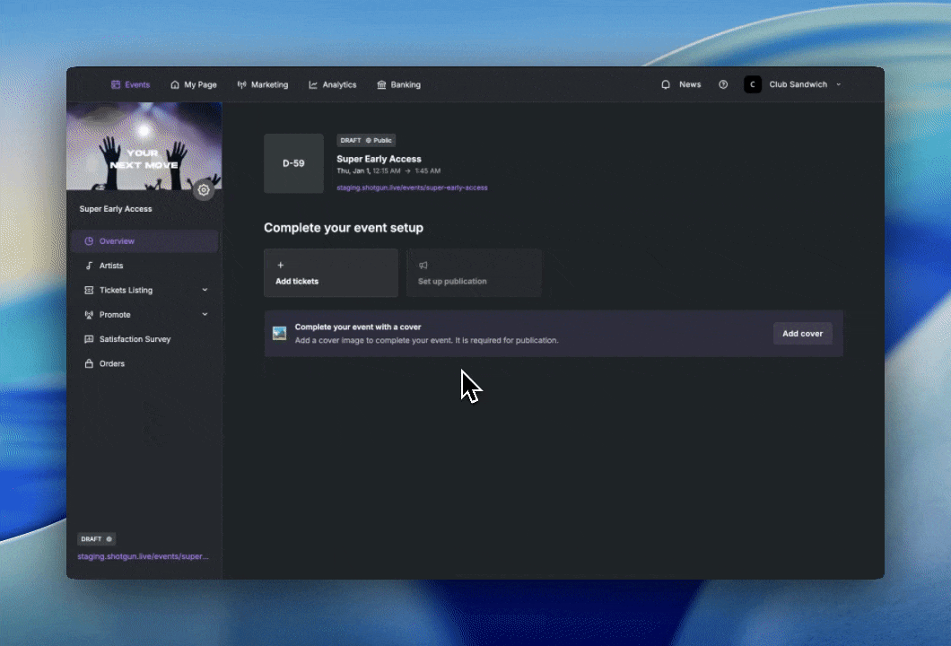Click the Events calendar icon
The width and height of the screenshot is (951, 646).
[x=116, y=85]
